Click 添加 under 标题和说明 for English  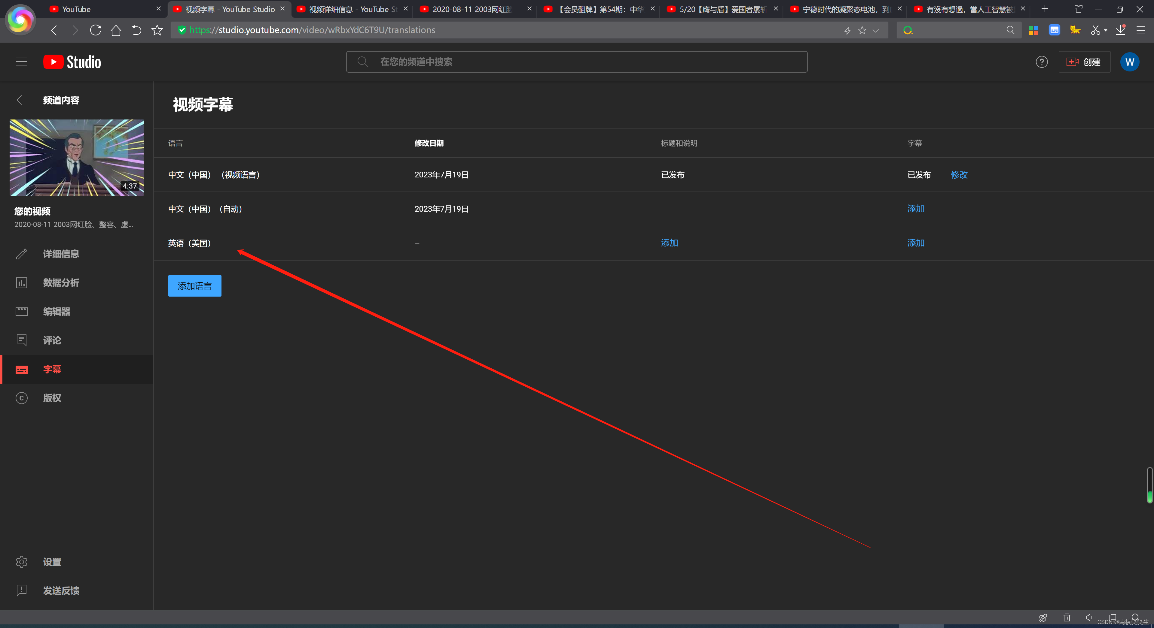pyautogui.click(x=669, y=243)
